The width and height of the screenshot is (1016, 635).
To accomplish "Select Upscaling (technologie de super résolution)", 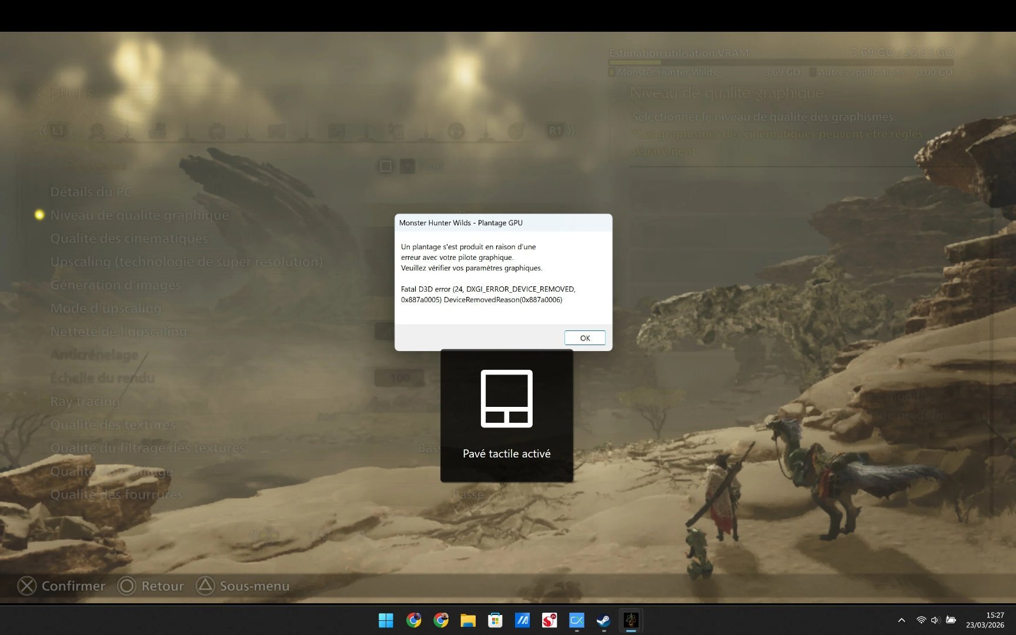I will [x=186, y=262].
